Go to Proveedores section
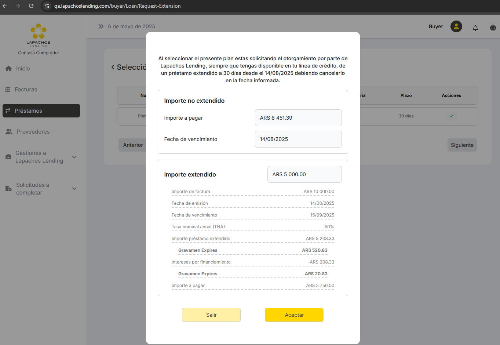The height and width of the screenshot is (345, 500). point(33,132)
